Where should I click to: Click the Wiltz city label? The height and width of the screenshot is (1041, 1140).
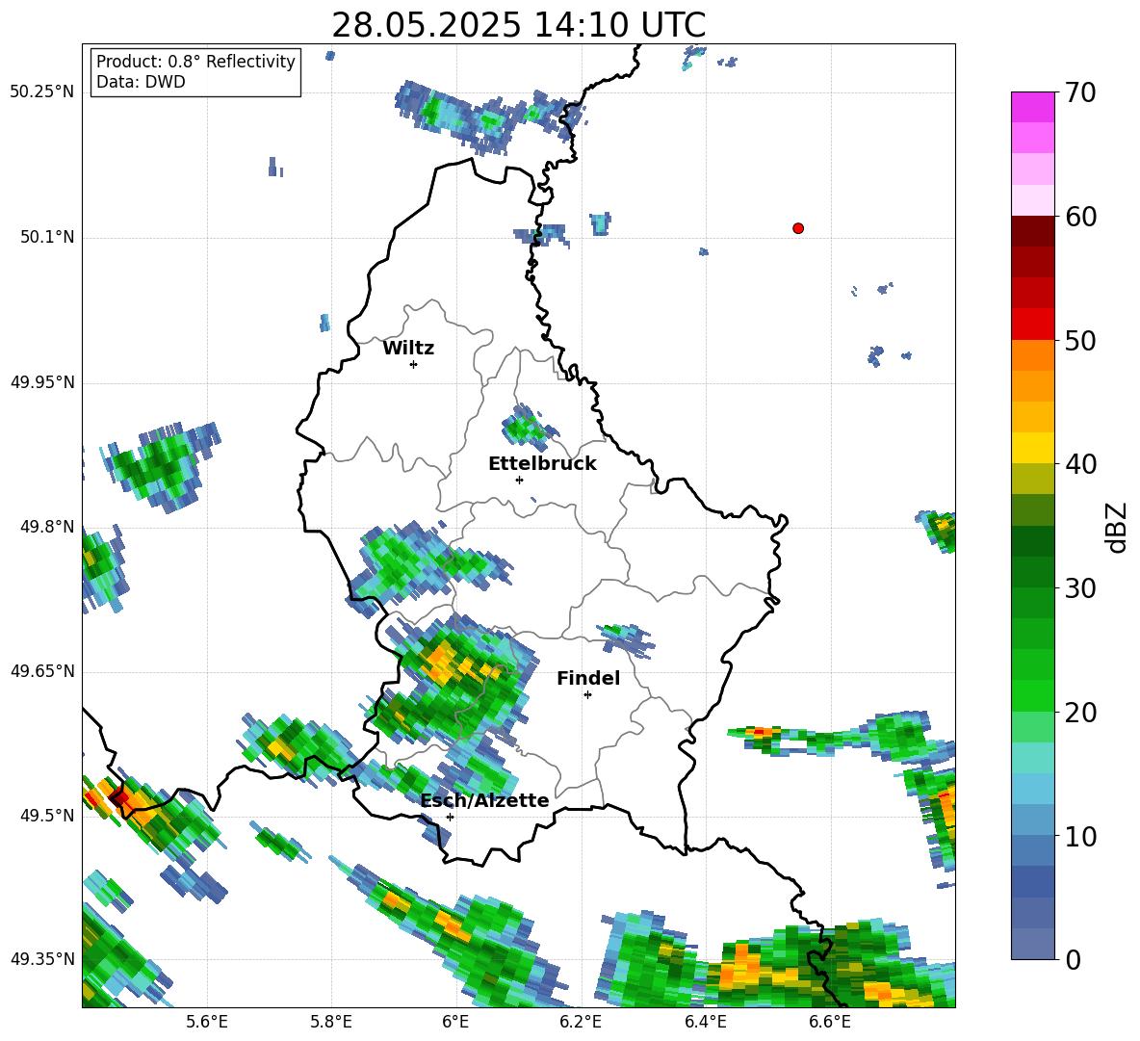(x=408, y=349)
